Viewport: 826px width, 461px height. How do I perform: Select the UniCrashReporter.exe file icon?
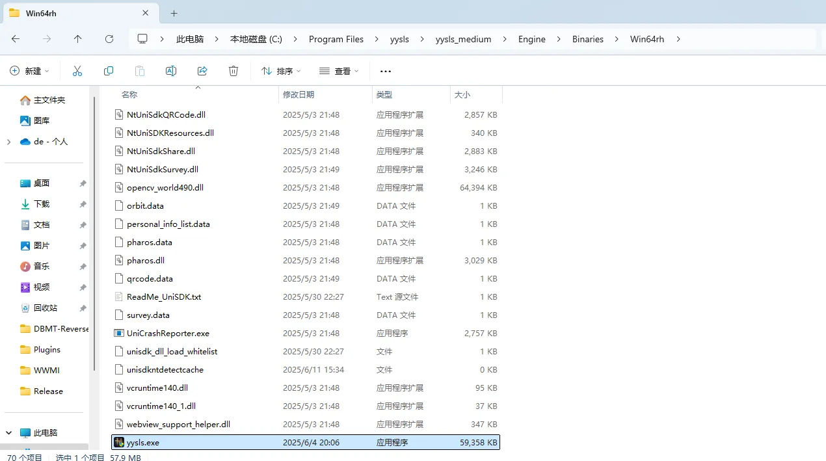tap(119, 333)
